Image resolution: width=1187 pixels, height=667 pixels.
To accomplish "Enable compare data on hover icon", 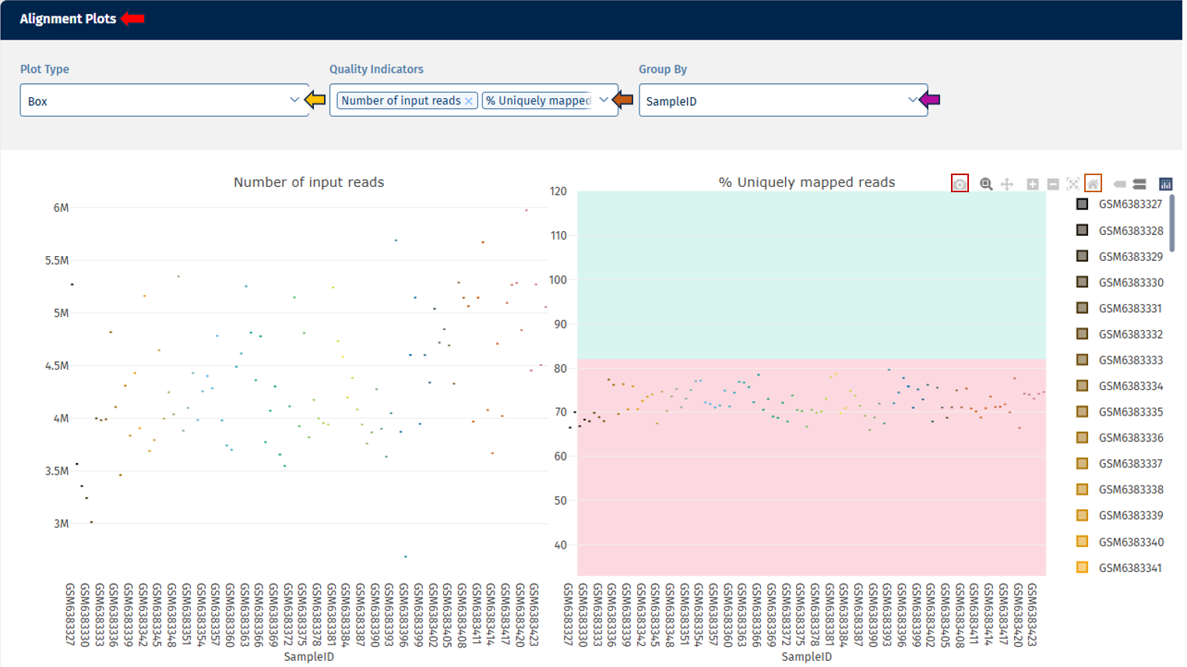I will [x=1139, y=184].
